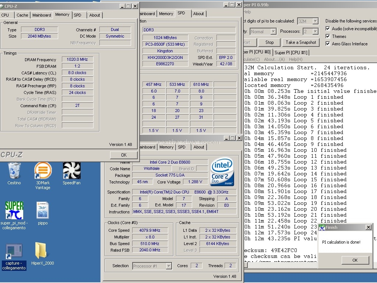Click the SPD tab in the CPU window
The image size is (377, 283).
pos(182,147)
